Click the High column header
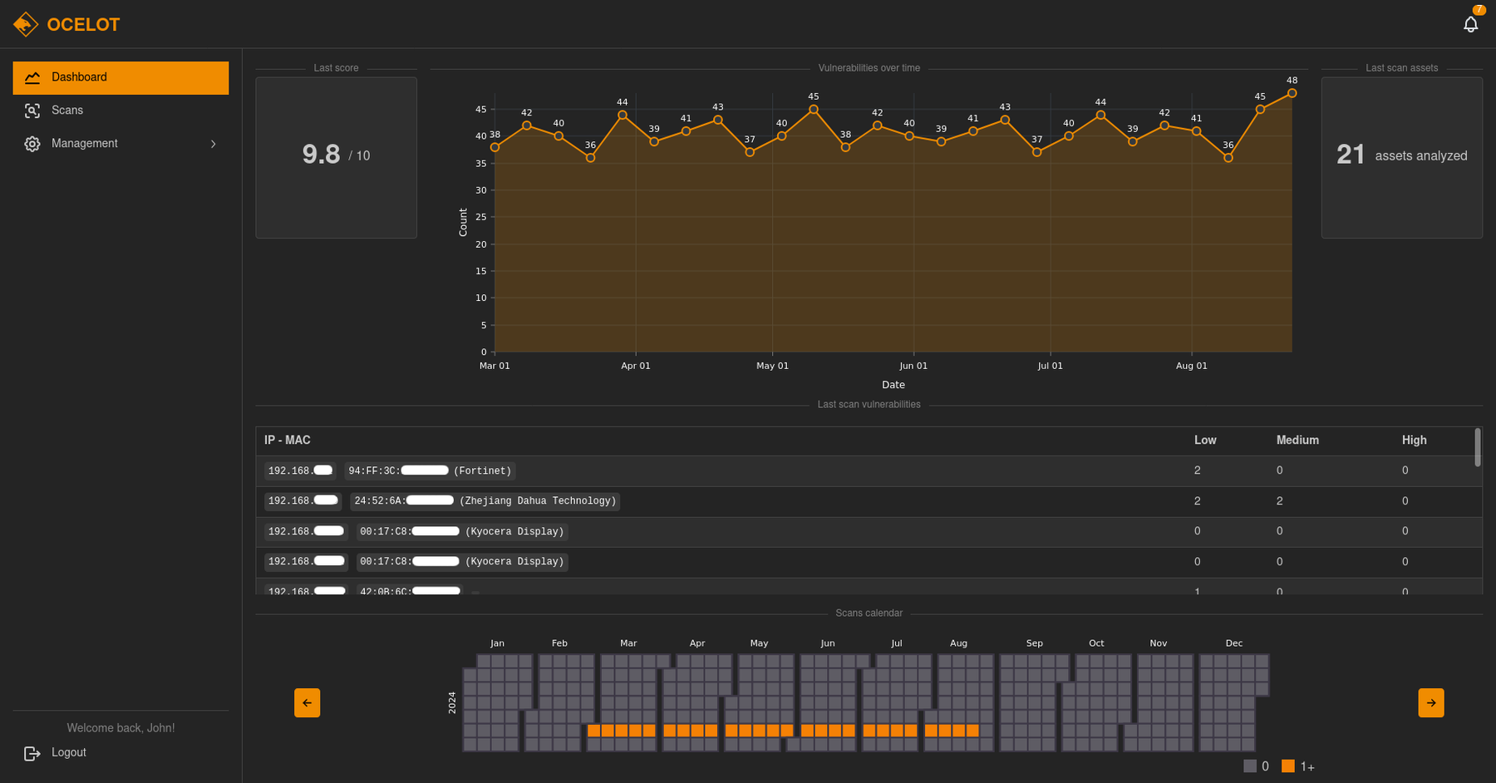Image resolution: width=1496 pixels, height=783 pixels. [1414, 440]
